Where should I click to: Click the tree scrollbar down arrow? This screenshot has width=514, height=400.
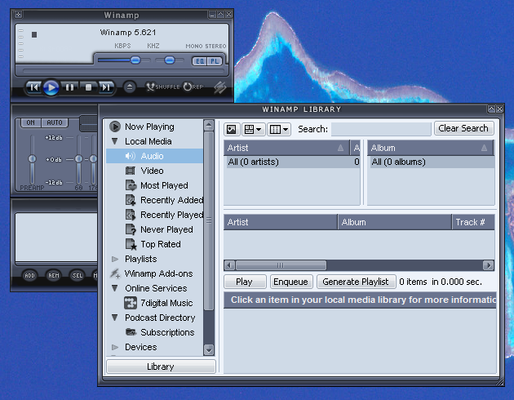click(209, 350)
